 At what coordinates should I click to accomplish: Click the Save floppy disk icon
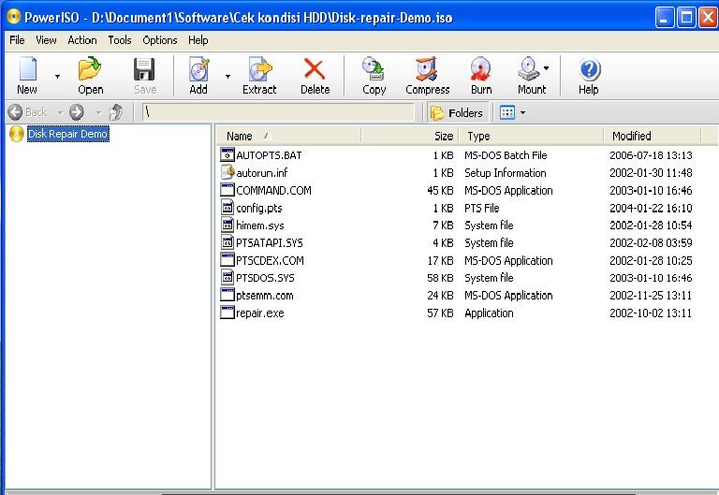(x=144, y=69)
